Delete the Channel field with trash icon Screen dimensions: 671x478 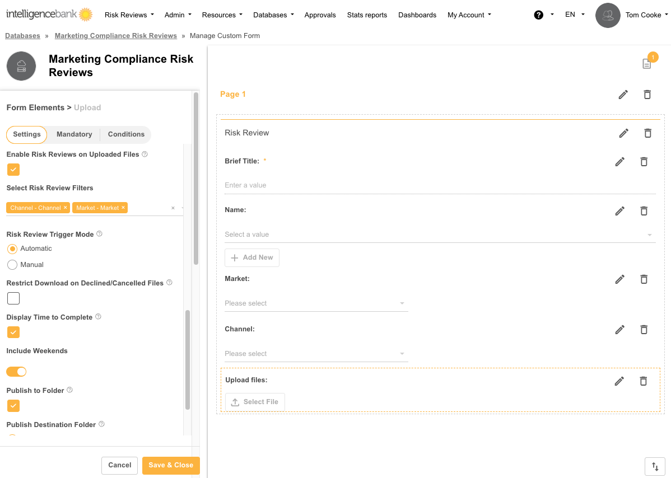644,330
